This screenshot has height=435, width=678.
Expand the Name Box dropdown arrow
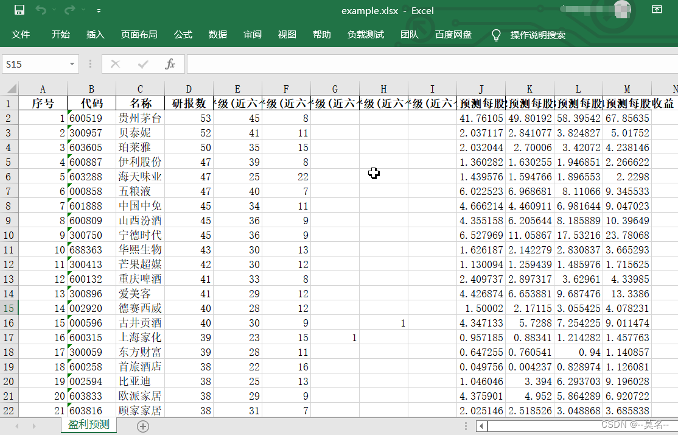[x=72, y=64]
